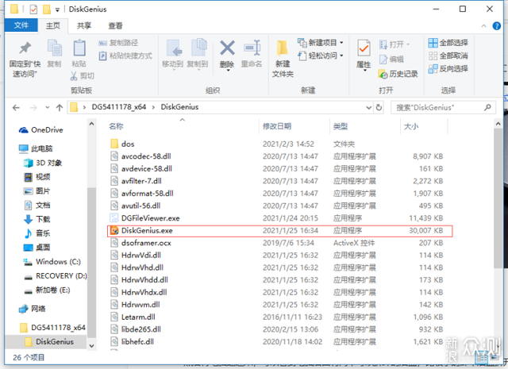The width and height of the screenshot is (508, 369).
Task: Select This PC in the navigation pane
Action: (36, 148)
